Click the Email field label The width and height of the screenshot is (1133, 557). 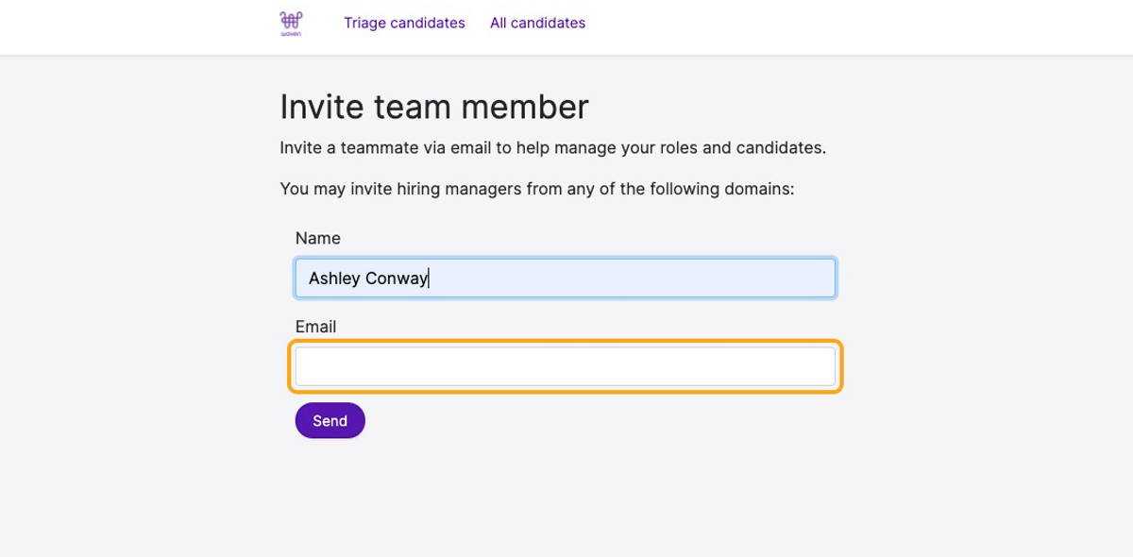click(x=315, y=327)
